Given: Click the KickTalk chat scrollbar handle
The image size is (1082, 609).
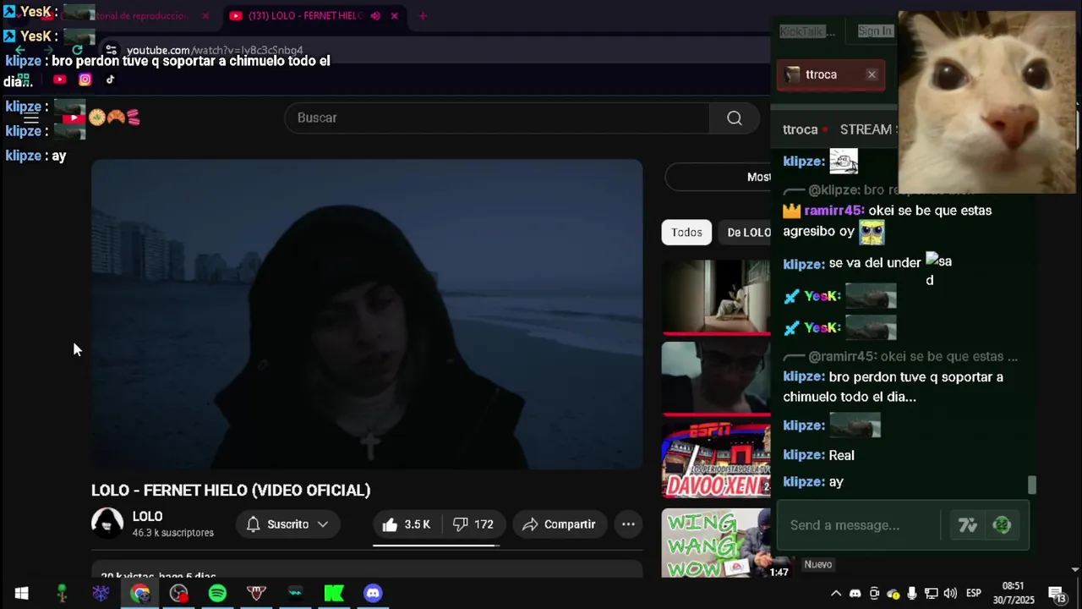Looking at the screenshot, I should 1031,485.
